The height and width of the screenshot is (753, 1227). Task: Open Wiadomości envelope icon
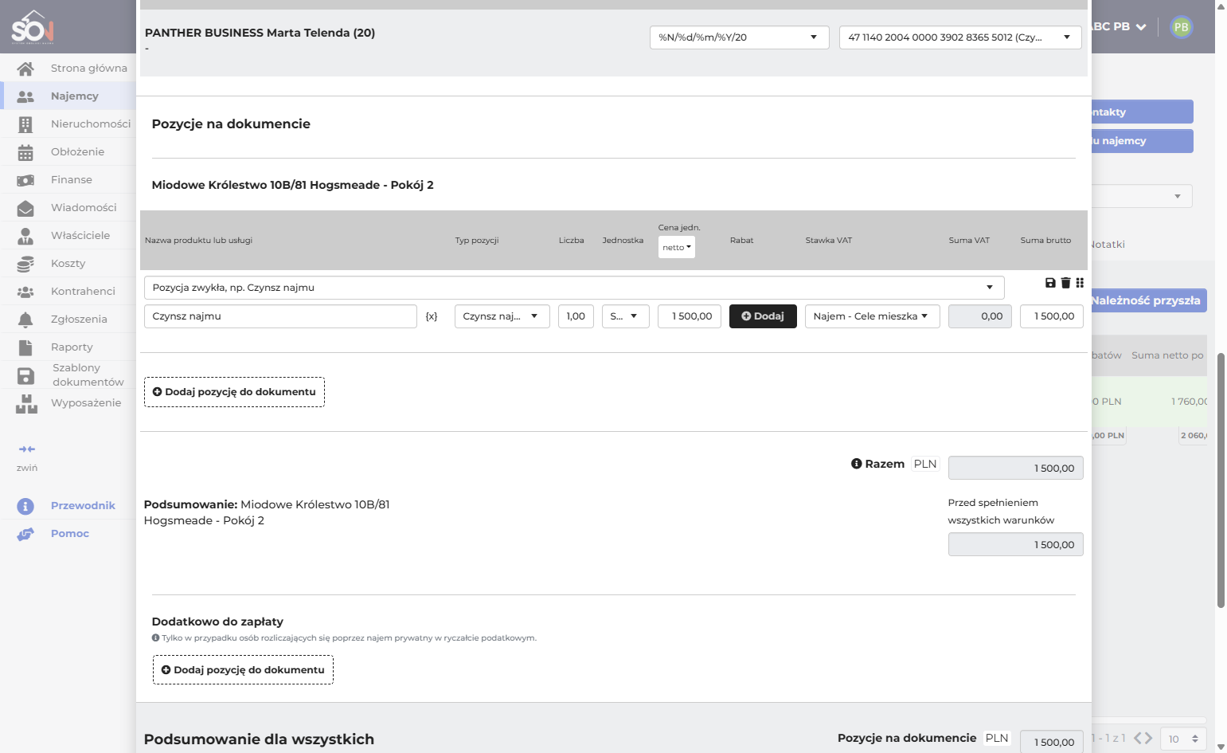pyautogui.click(x=25, y=208)
